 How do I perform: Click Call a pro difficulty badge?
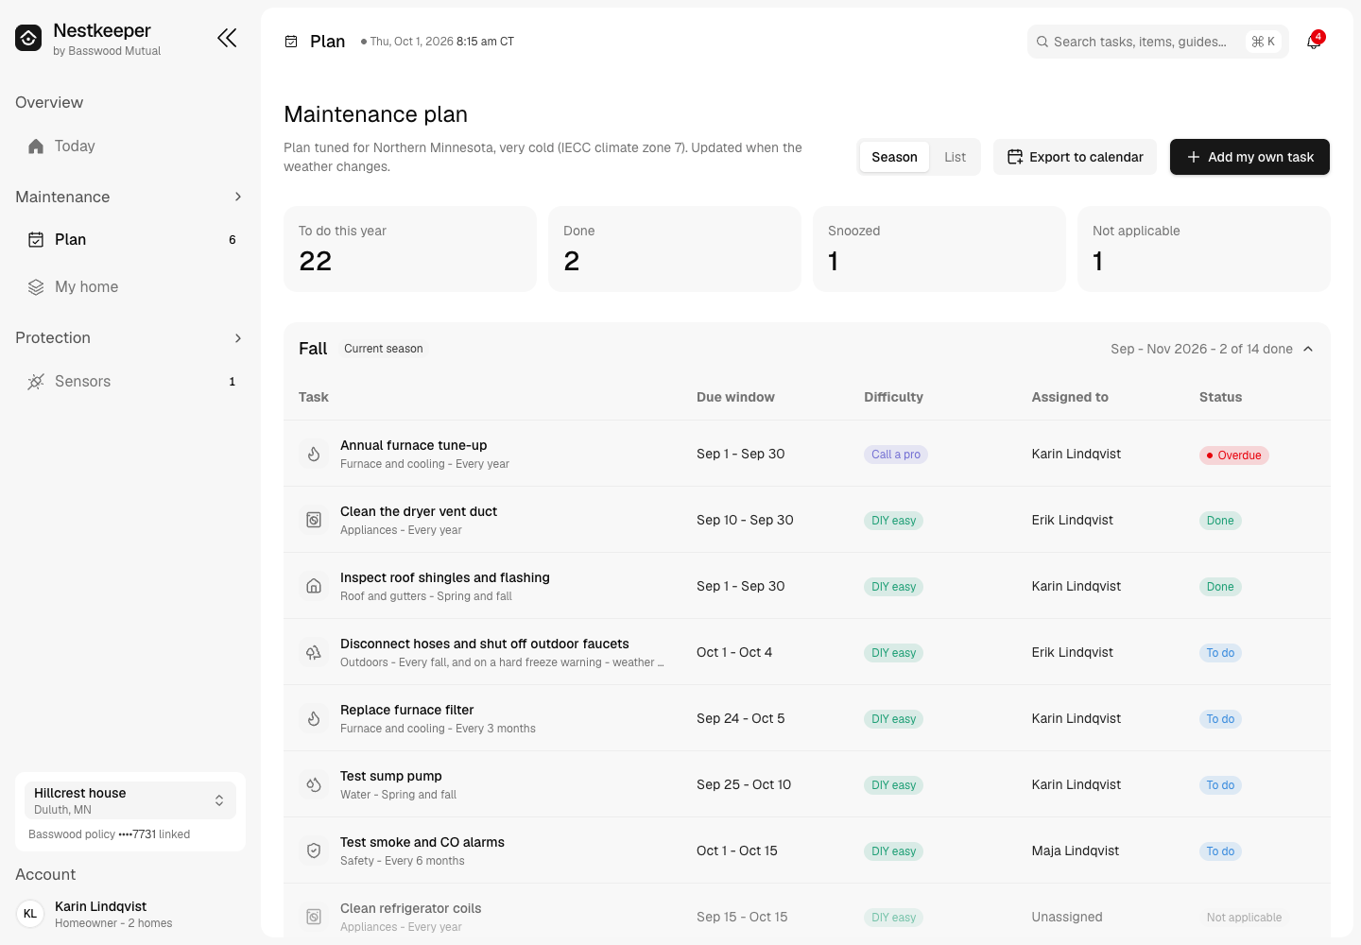pyautogui.click(x=896, y=455)
